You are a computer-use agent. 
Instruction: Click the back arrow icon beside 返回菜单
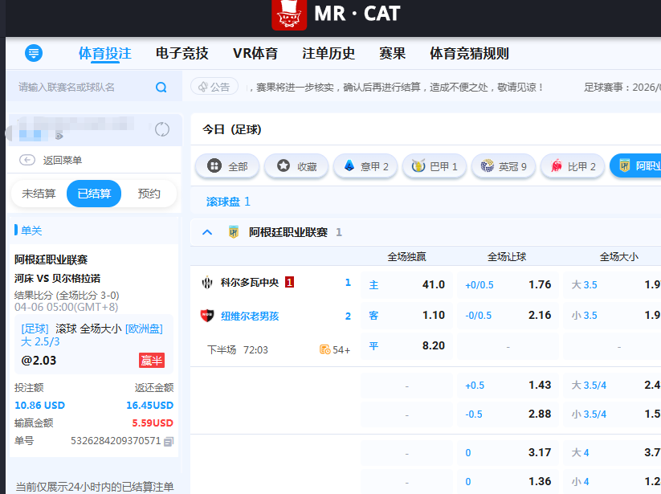(x=27, y=160)
